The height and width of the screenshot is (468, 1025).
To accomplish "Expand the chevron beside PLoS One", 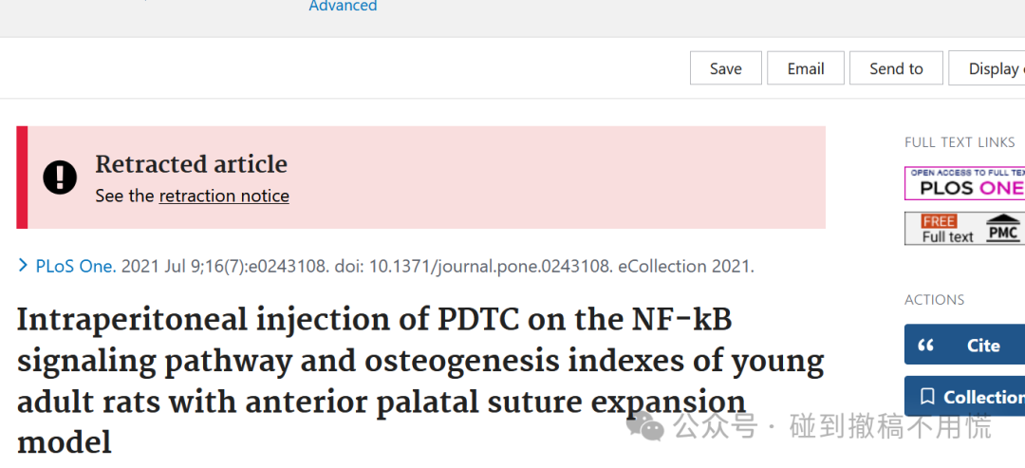I will (23, 266).
